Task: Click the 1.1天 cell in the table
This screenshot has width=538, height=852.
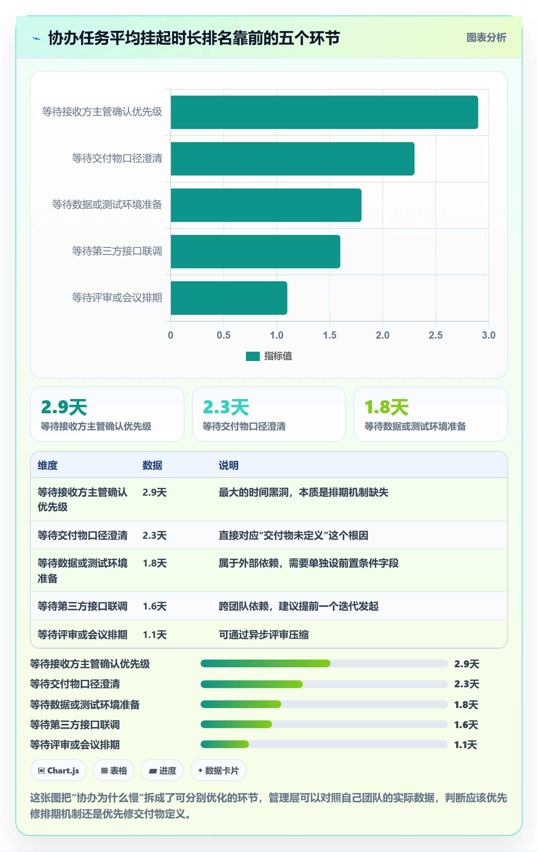Action: tap(155, 635)
